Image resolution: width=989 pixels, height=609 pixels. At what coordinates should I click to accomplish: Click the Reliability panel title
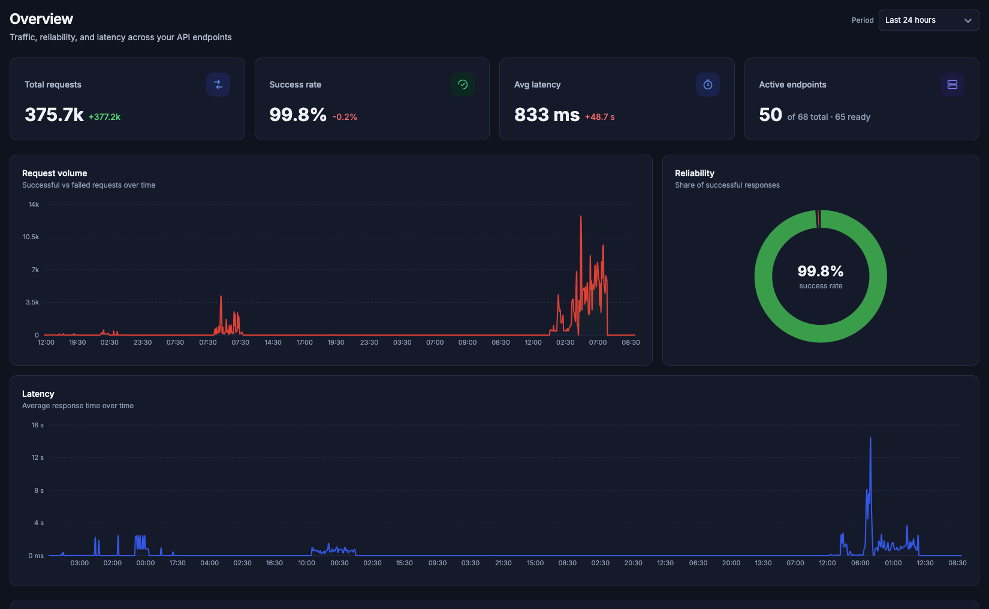695,173
